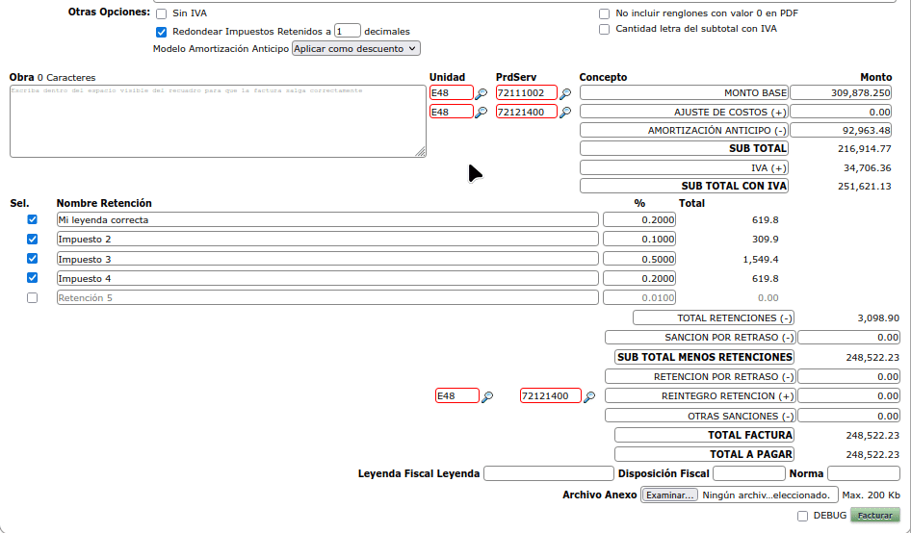The height and width of the screenshot is (533, 911).
Task: Click the TOTAL FACTURA label field
Action: pos(704,435)
